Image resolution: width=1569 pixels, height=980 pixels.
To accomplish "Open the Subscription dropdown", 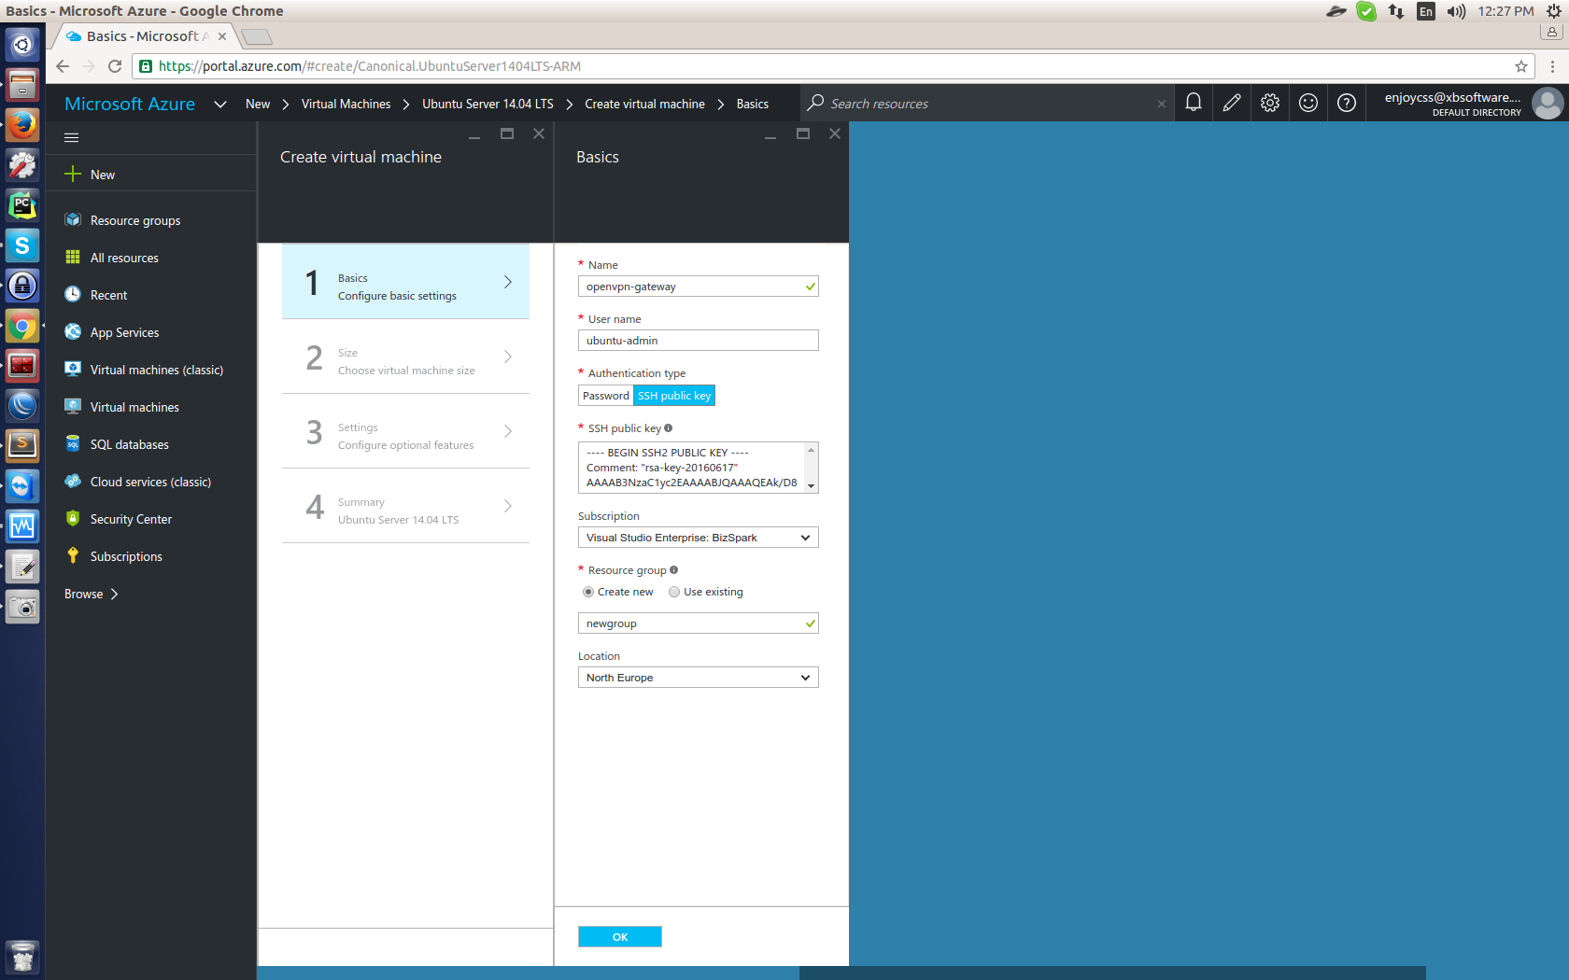I will pos(698,537).
